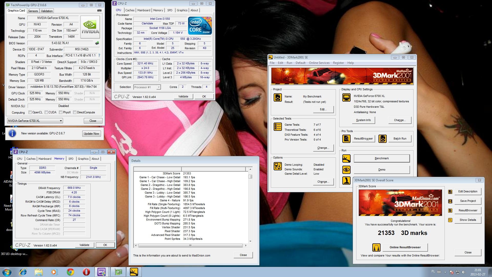This screenshot has width=492, height=277.
Task: Click the Options icon in 3DMark2001
Action: coord(278,166)
